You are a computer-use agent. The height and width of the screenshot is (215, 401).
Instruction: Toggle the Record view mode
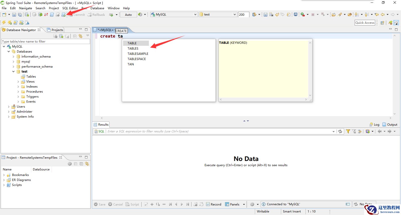[x=214, y=204]
